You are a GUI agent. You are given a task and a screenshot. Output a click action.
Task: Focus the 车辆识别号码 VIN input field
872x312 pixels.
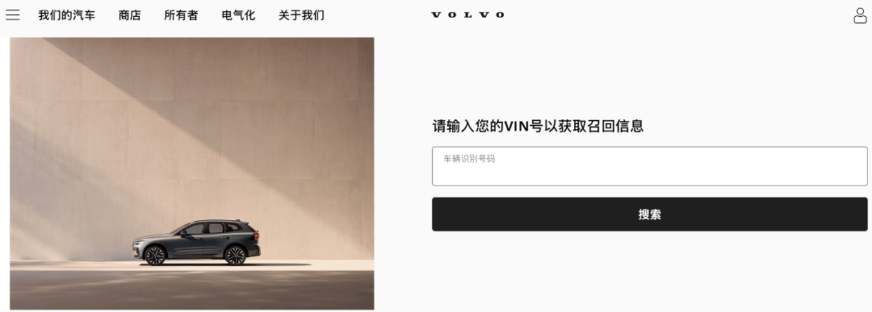[649, 166]
